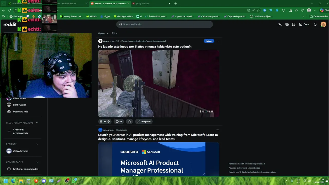The width and height of the screenshot is (329, 185).
Task: Show more bookmarks with the chevron
Action: (x=303, y=16)
